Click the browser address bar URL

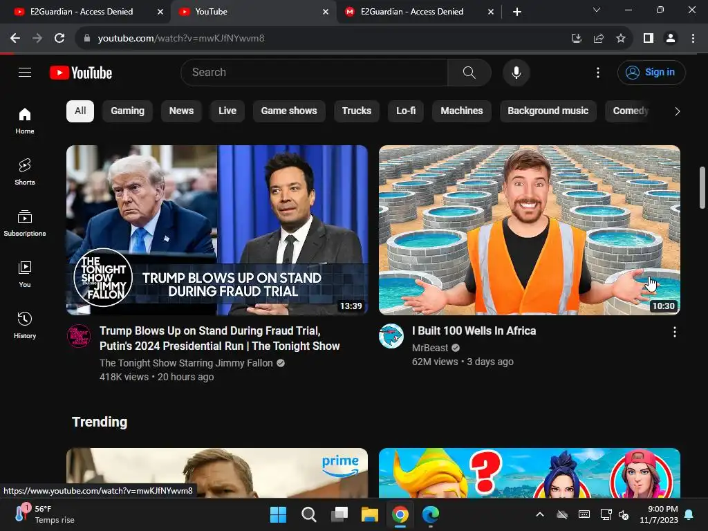tap(181, 39)
